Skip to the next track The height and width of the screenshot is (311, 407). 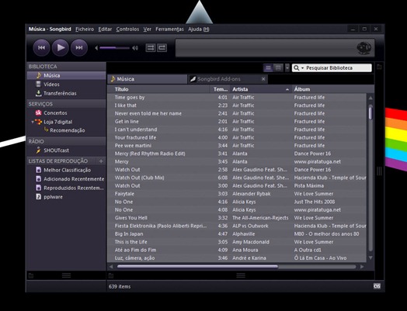(79, 47)
